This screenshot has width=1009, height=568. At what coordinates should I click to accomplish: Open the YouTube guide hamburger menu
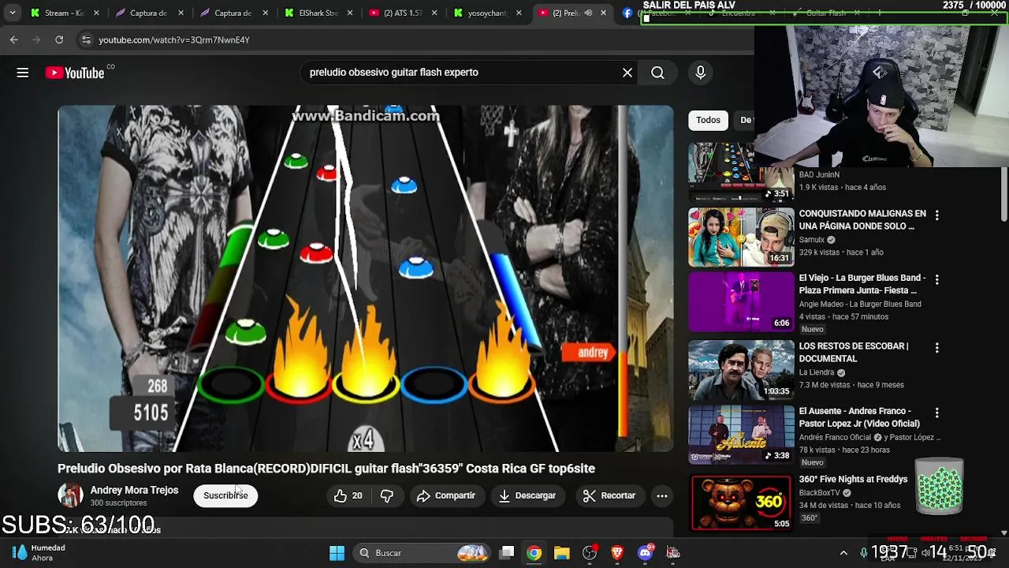tap(23, 73)
